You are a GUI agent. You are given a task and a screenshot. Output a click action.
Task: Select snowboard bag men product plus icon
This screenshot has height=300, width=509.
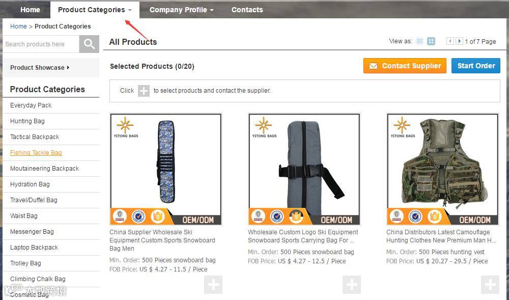click(x=213, y=285)
